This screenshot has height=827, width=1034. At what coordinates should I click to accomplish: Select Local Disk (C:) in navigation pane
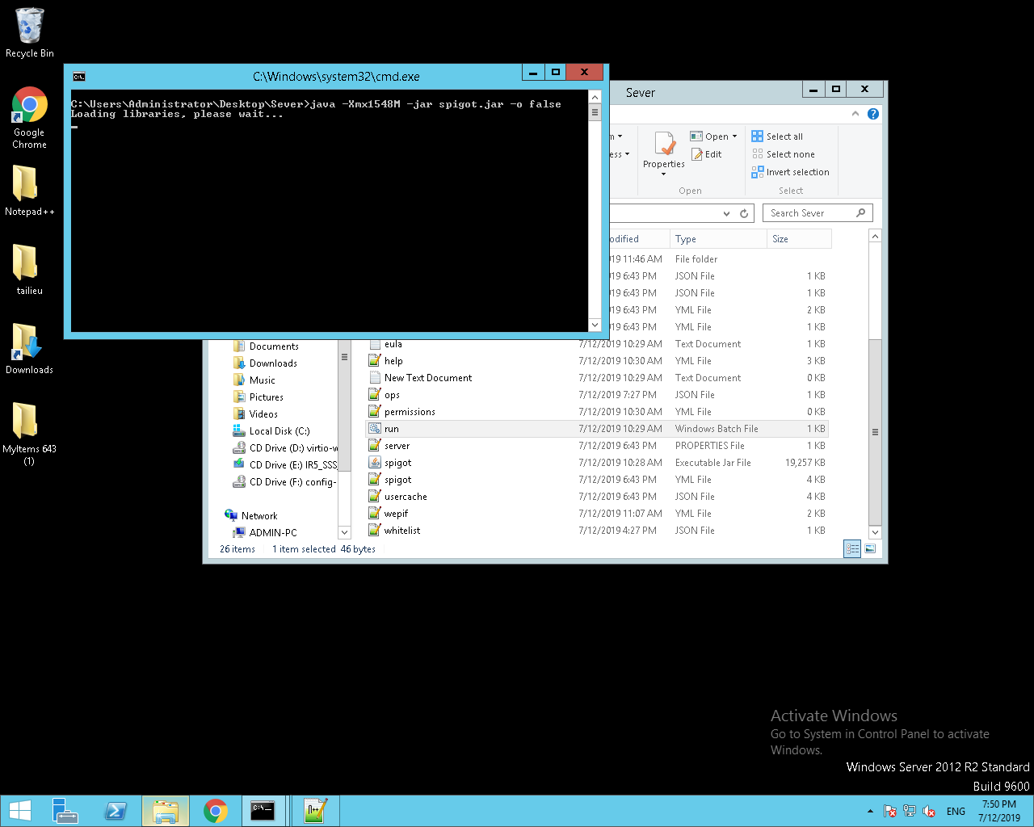[279, 431]
